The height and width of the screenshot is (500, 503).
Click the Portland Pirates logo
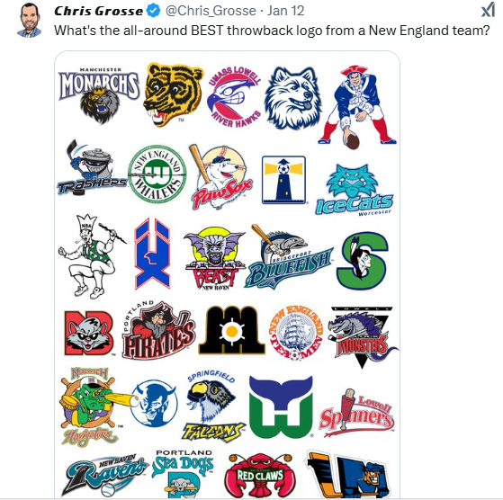coord(158,330)
